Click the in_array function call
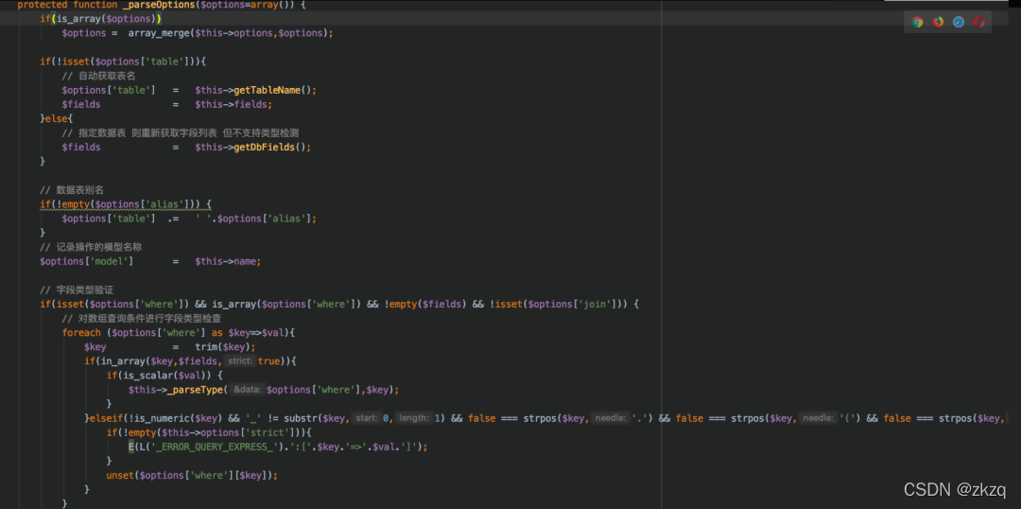 pos(123,361)
